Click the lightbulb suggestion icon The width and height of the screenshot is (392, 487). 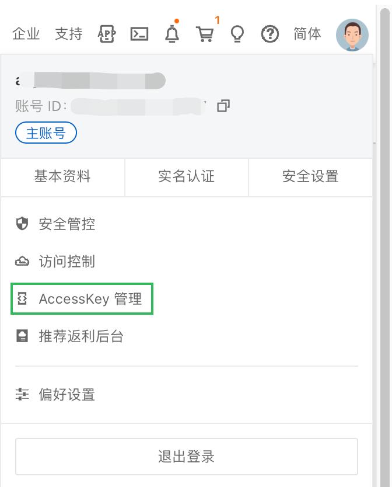[x=237, y=34]
